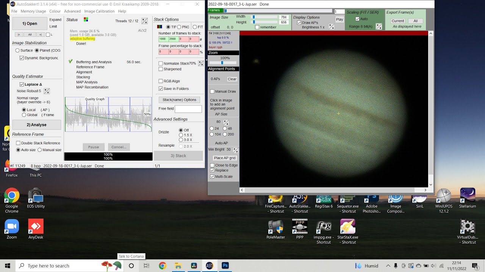
Task: Click the Normalize Stack percentage stepper
Action: 200,63
